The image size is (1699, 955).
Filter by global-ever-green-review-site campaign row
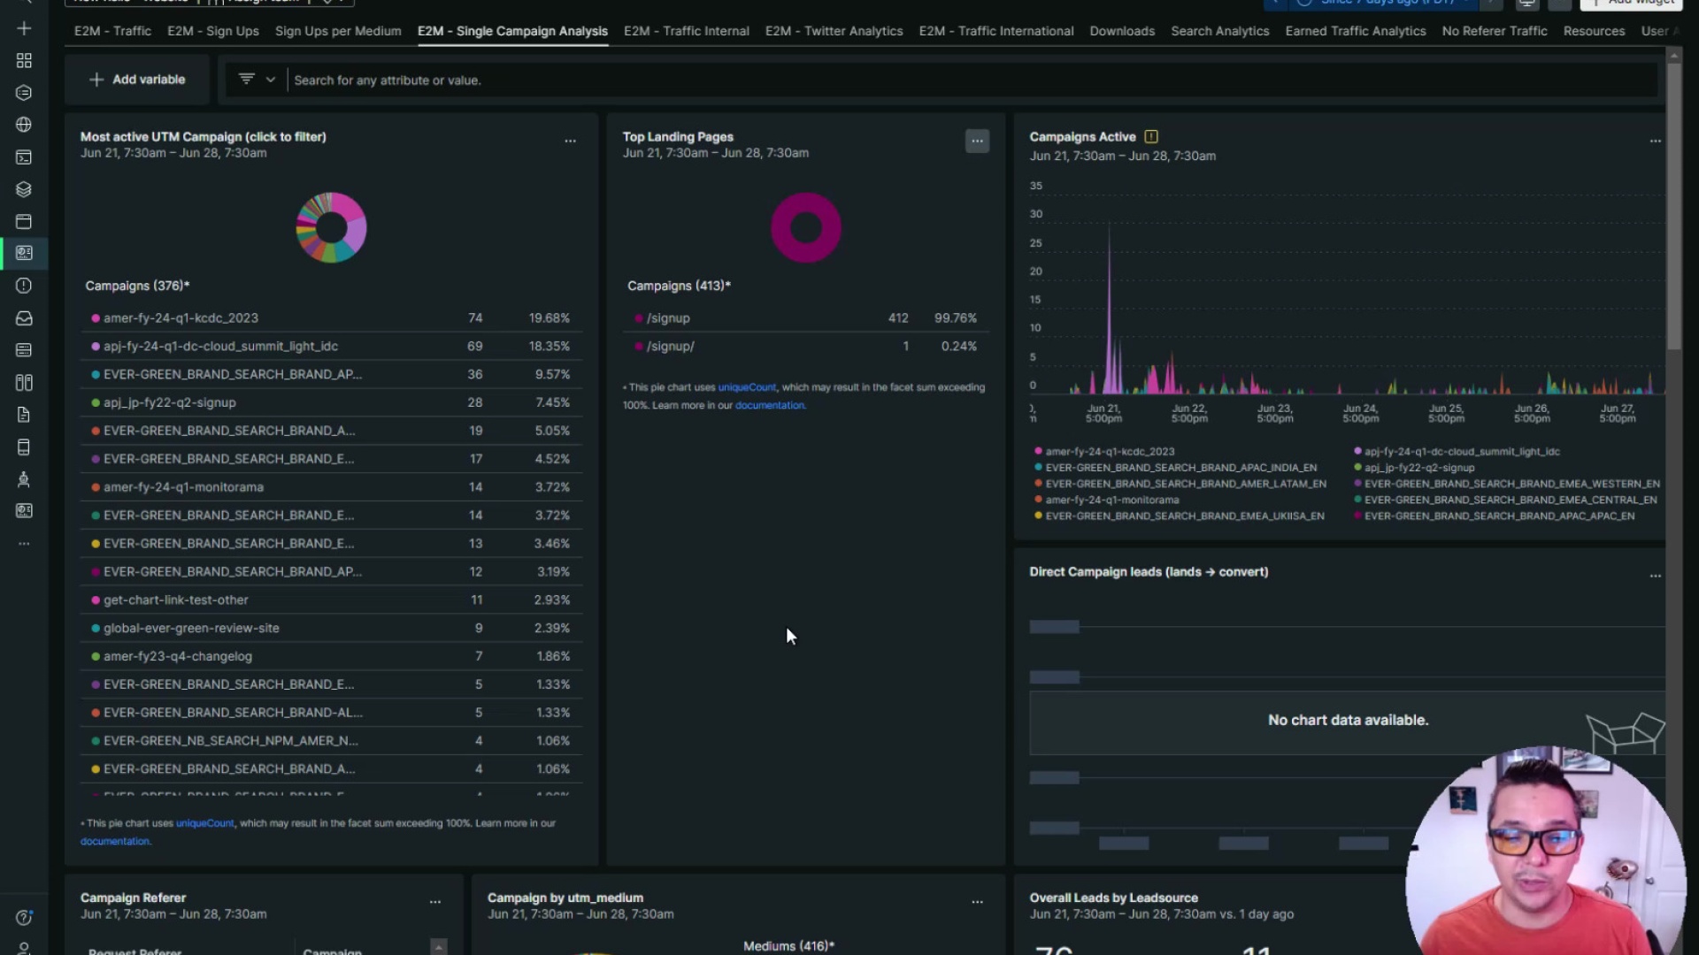[x=331, y=628]
